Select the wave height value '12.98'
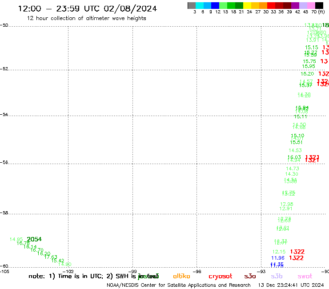329x289 pixels. (x=287, y=204)
